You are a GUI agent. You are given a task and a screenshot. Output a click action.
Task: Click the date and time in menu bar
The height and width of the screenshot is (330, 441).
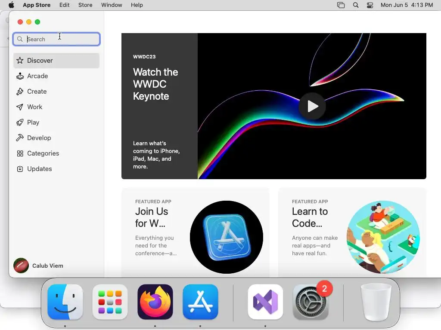click(x=407, y=5)
